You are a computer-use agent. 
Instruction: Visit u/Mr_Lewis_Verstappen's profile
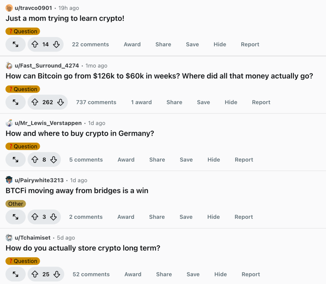coord(48,123)
